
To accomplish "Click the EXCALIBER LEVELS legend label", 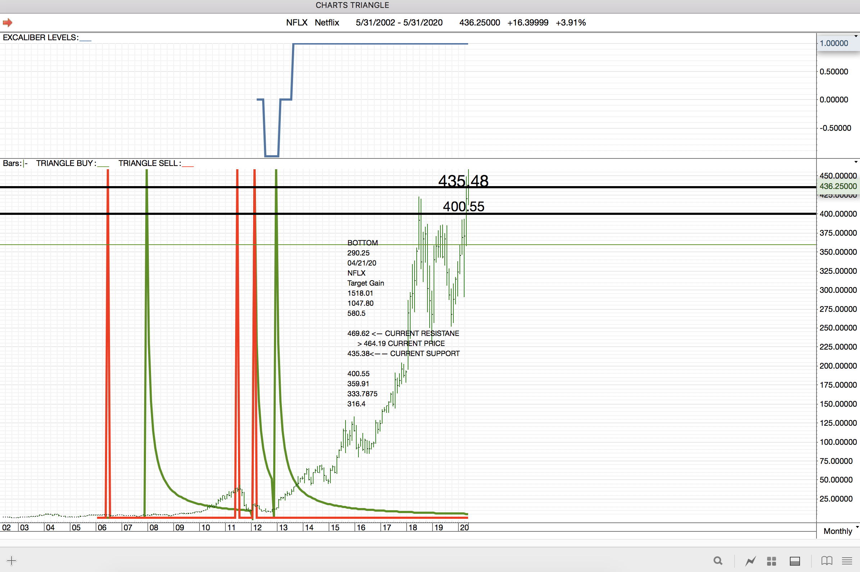I will (x=41, y=38).
